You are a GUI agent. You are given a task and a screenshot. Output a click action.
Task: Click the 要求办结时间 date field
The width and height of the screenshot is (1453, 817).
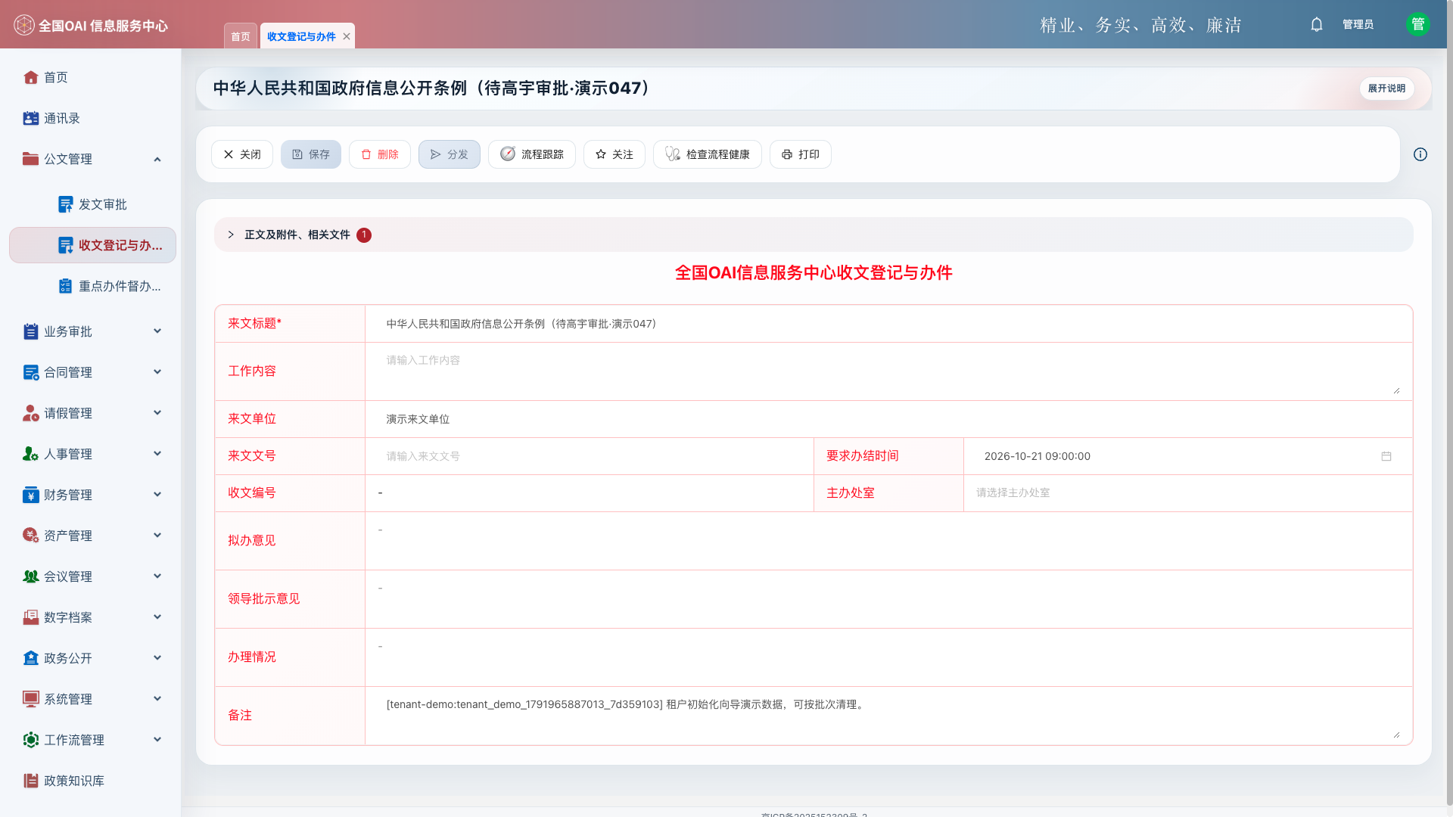[x=1187, y=456]
